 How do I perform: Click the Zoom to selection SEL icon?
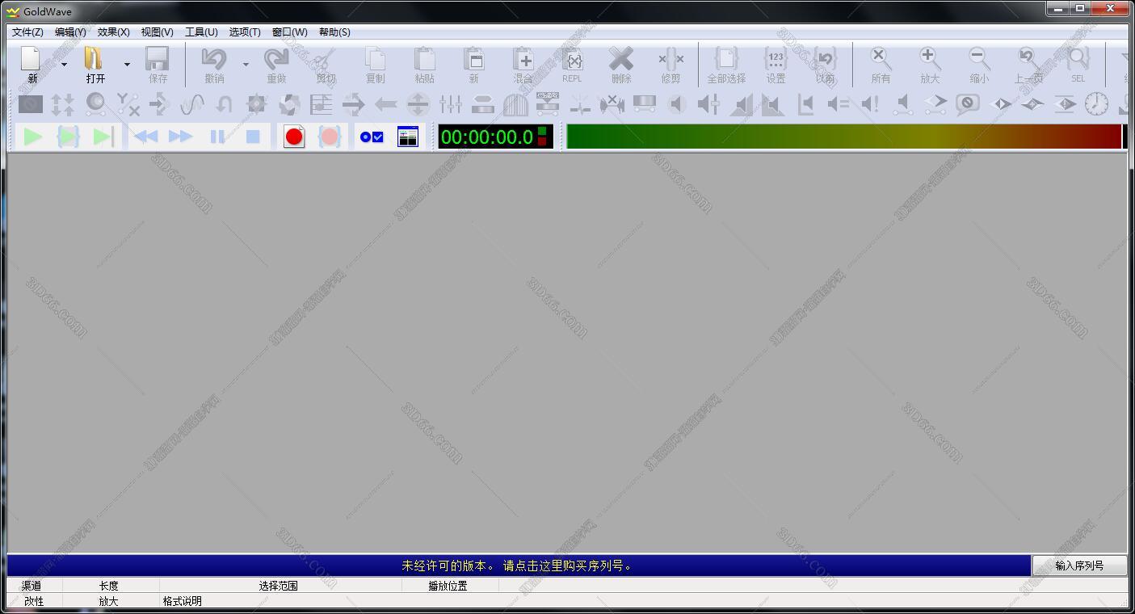point(1078,58)
